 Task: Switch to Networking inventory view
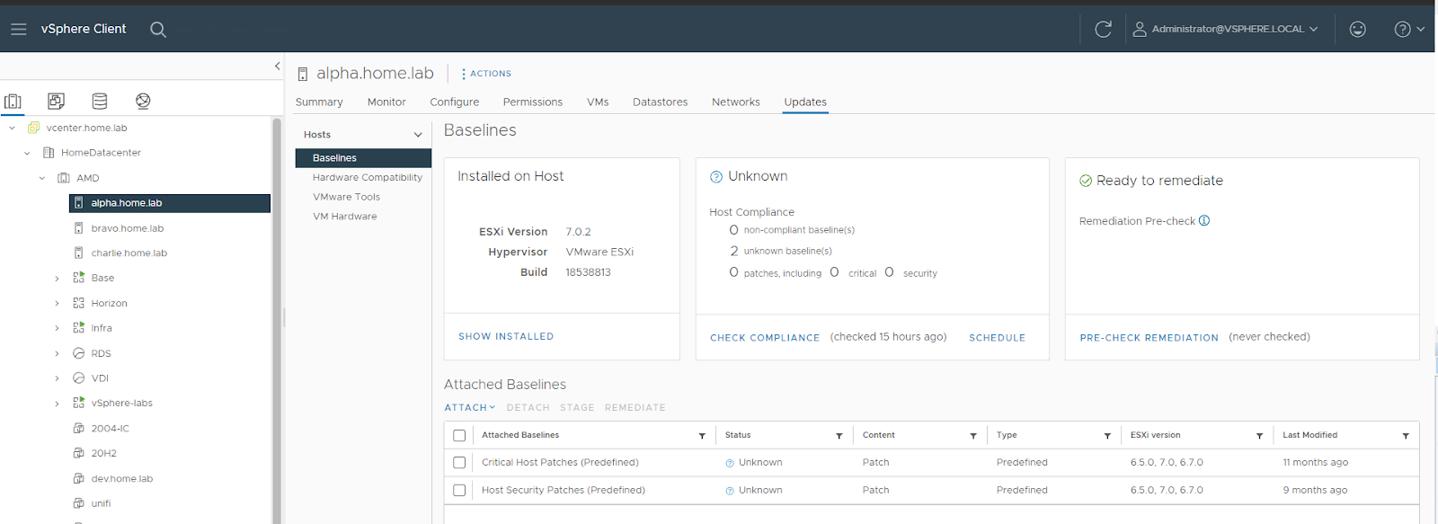(143, 101)
